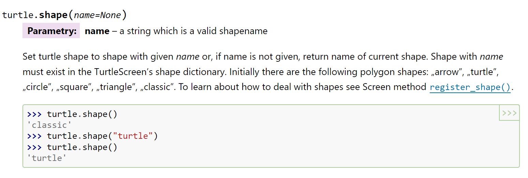Click the 'turtle' output on the last code line
Image resolution: width=528 pixels, height=178 pixels.
click(47, 158)
